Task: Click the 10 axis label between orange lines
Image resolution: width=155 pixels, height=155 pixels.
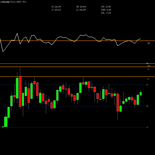Action: pos(149,66)
